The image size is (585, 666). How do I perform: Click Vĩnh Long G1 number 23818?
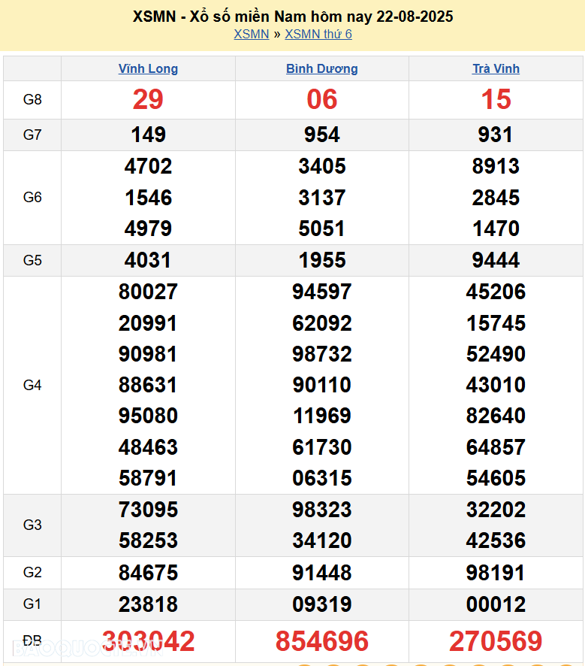[x=148, y=604]
